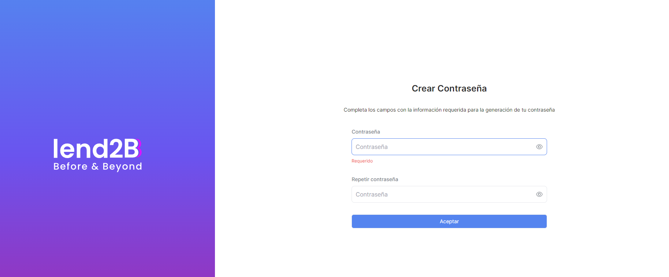
Task: Click the "Contraseña" label above the first field
Action: (x=365, y=132)
